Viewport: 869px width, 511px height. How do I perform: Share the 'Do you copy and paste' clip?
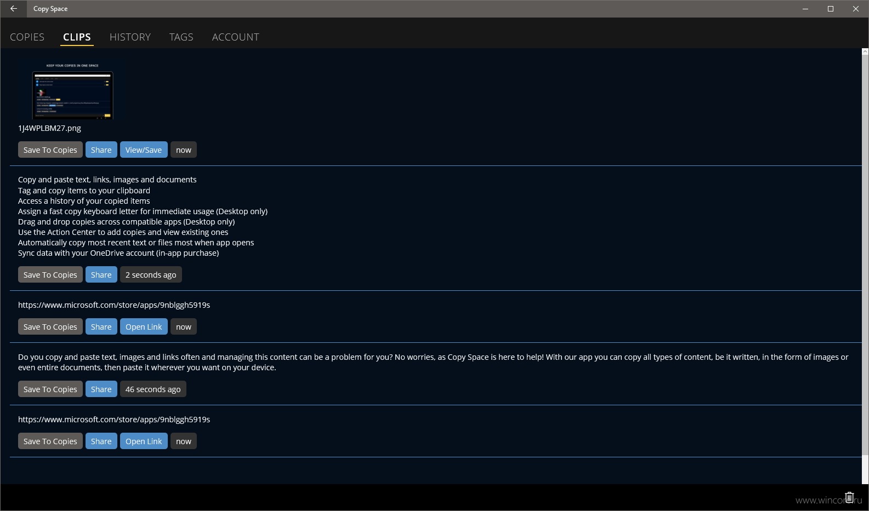pos(101,389)
